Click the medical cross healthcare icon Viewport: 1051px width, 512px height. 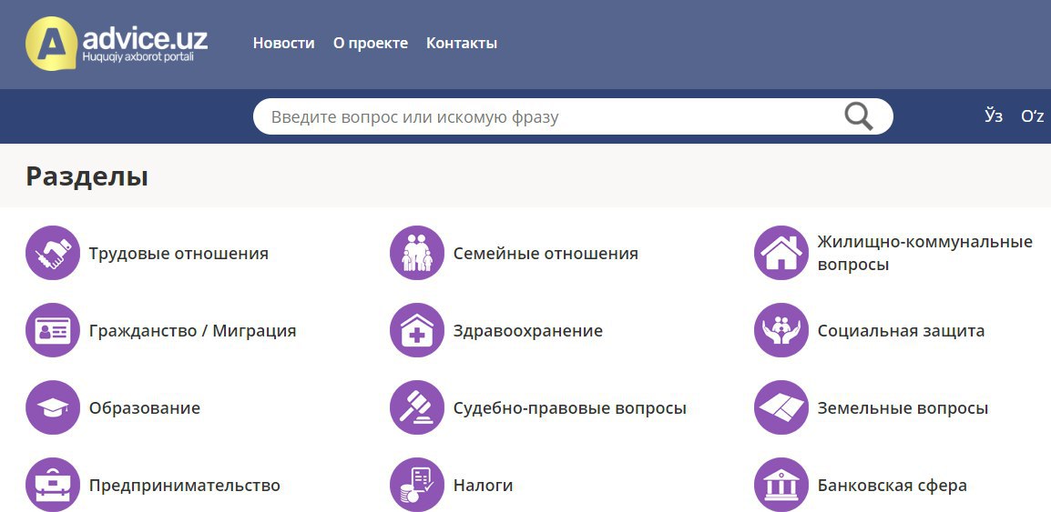tap(417, 330)
